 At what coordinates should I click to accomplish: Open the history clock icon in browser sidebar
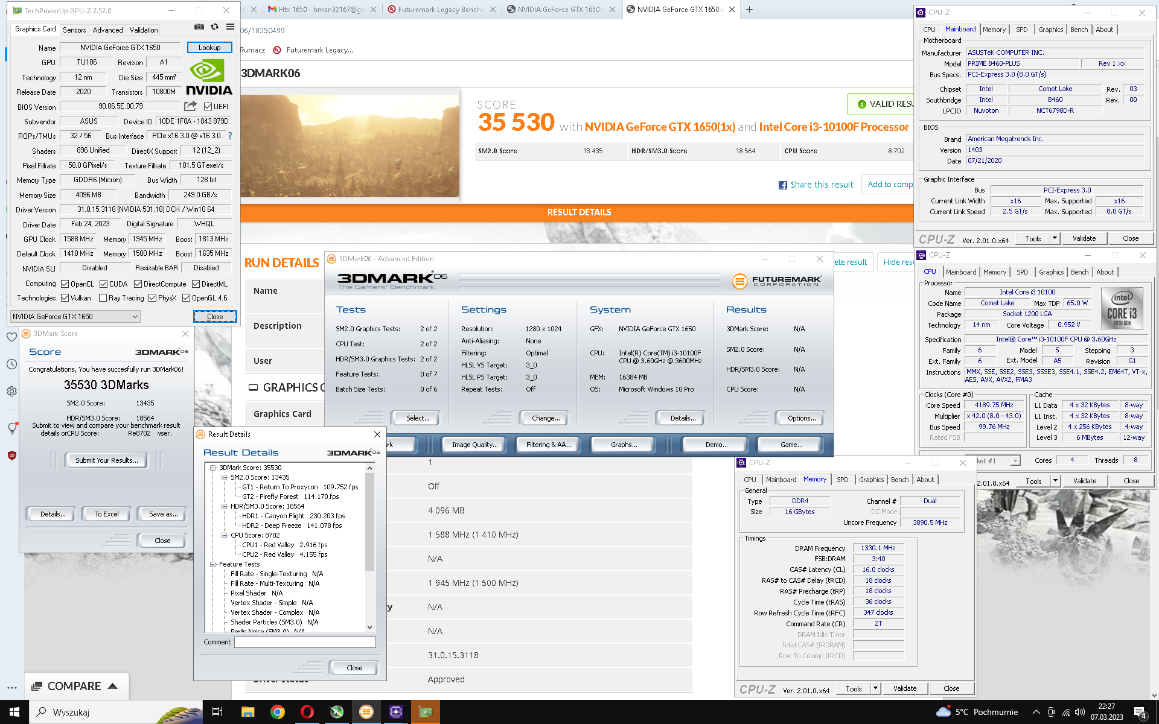click(x=11, y=364)
